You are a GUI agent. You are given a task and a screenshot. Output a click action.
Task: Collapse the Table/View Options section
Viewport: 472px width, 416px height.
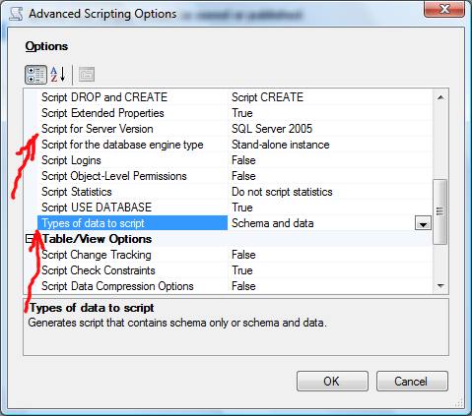point(30,239)
